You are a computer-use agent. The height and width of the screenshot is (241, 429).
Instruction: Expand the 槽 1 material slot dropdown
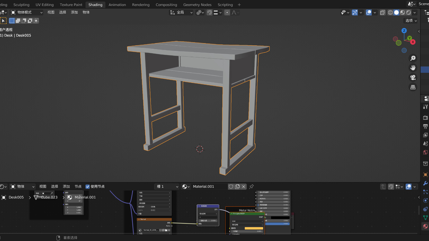[167, 186]
